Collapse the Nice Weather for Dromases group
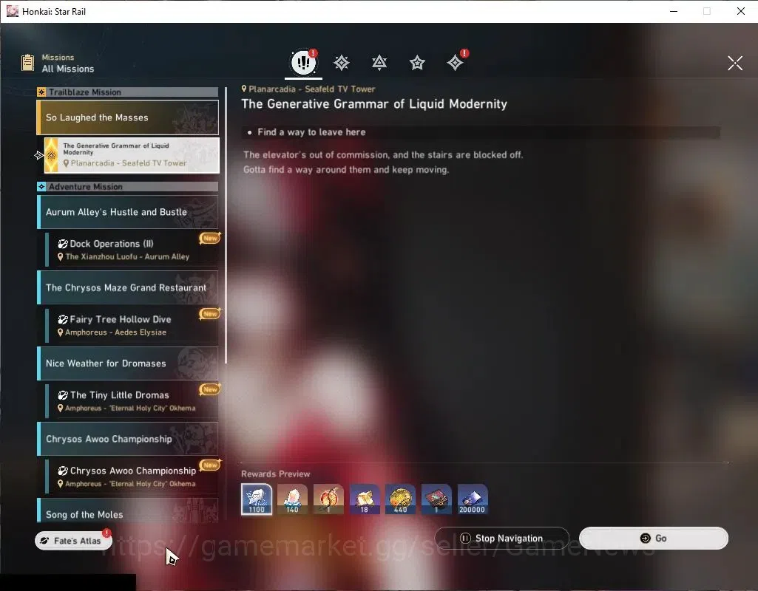 pos(128,363)
